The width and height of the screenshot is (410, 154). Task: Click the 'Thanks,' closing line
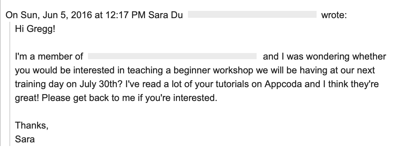32,126
